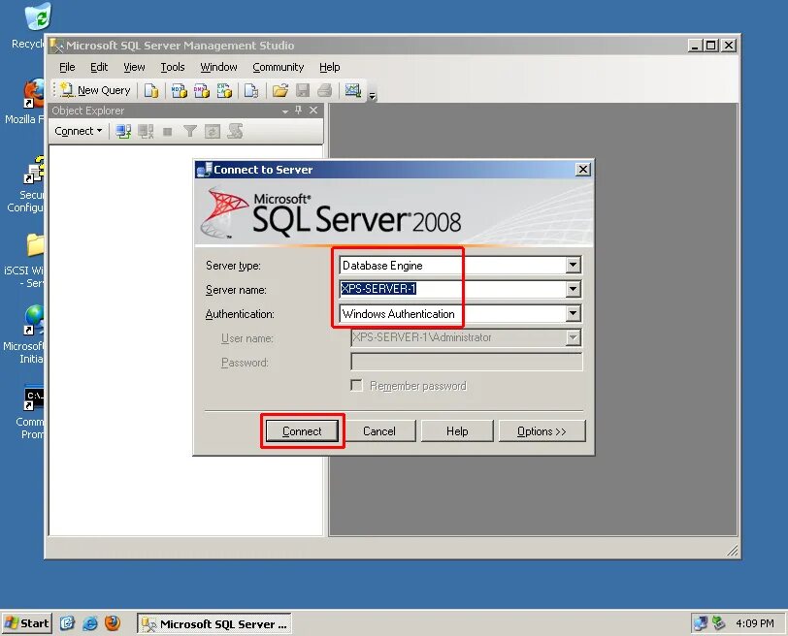The height and width of the screenshot is (636, 788).
Task: Close the Object Explorer panel
Action: [x=313, y=111]
